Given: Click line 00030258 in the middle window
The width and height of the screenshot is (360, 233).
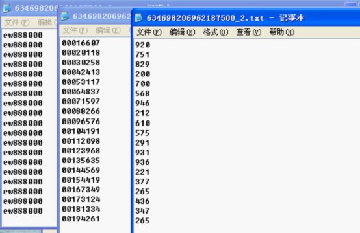Looking at the screenshot, I should [x=81, y=62].
